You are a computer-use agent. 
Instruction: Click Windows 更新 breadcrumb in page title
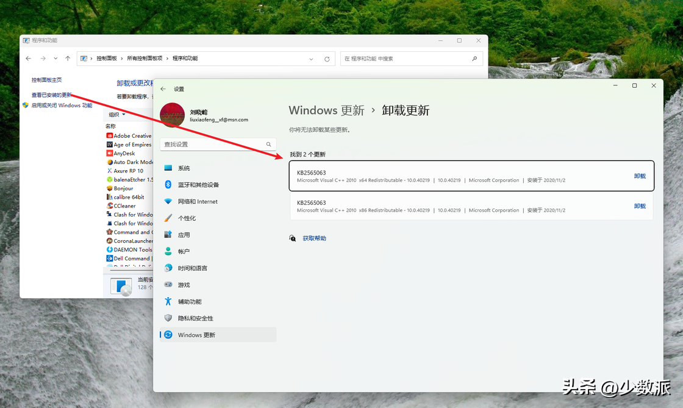326,110
